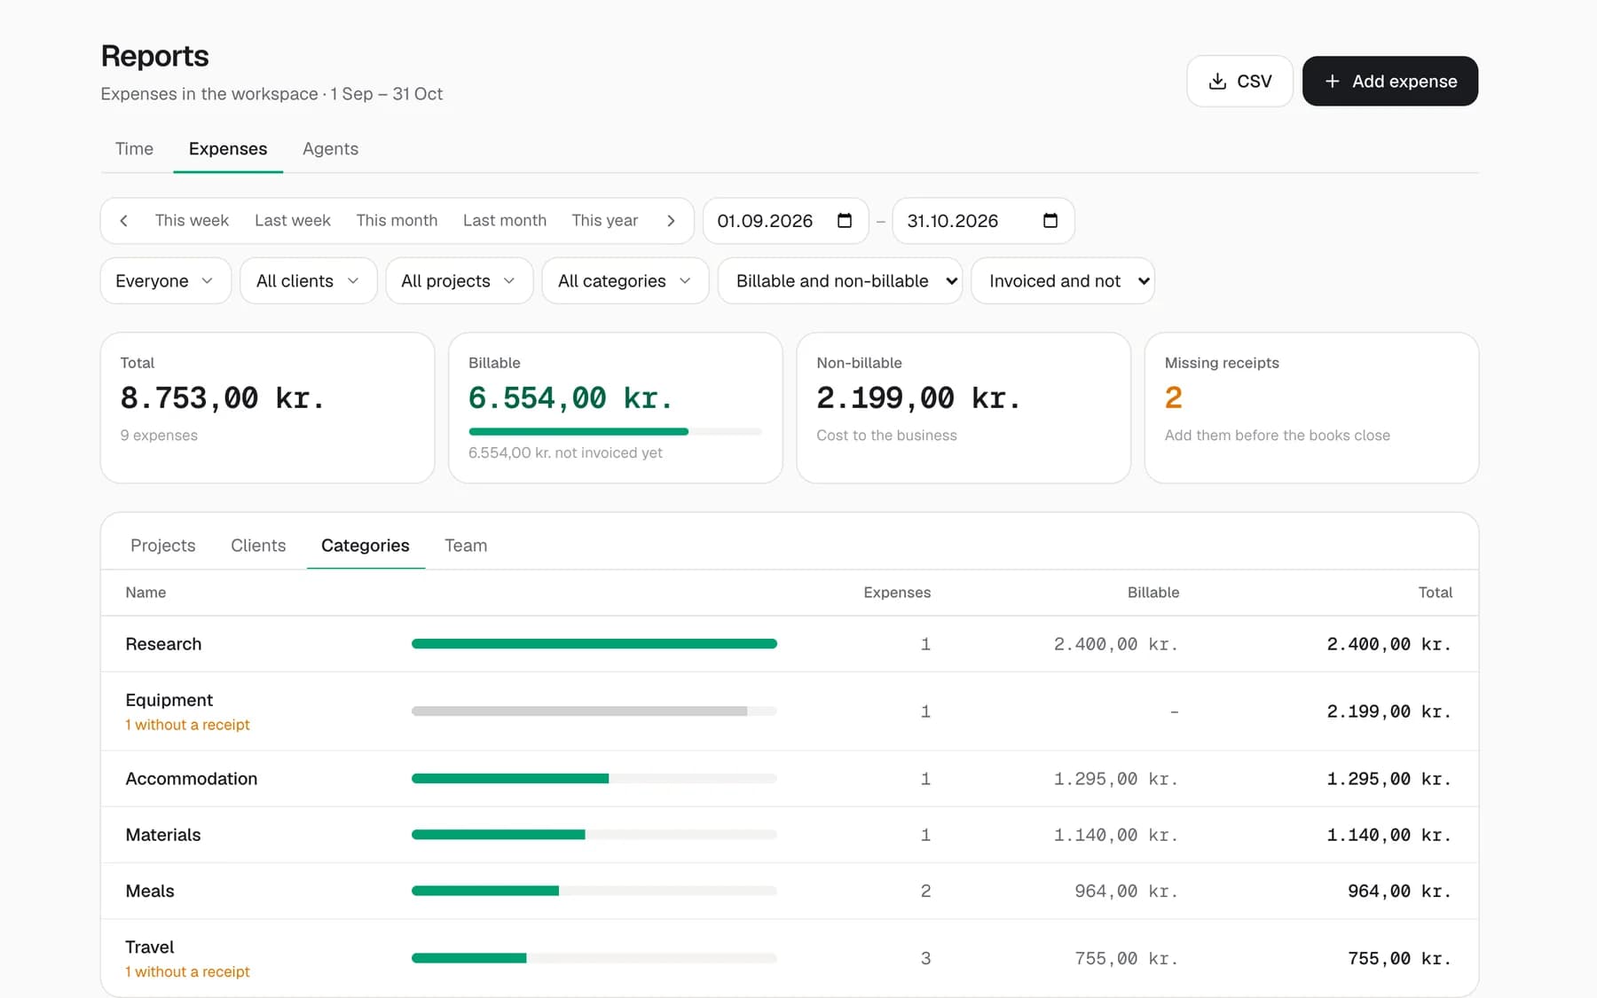Click the Meals category name
The image size is (1597, 998).
(x=150, y=892)
